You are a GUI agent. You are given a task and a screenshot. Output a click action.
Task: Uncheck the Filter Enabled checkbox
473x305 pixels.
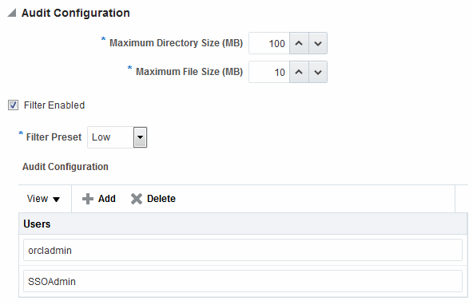click(13, 105)
